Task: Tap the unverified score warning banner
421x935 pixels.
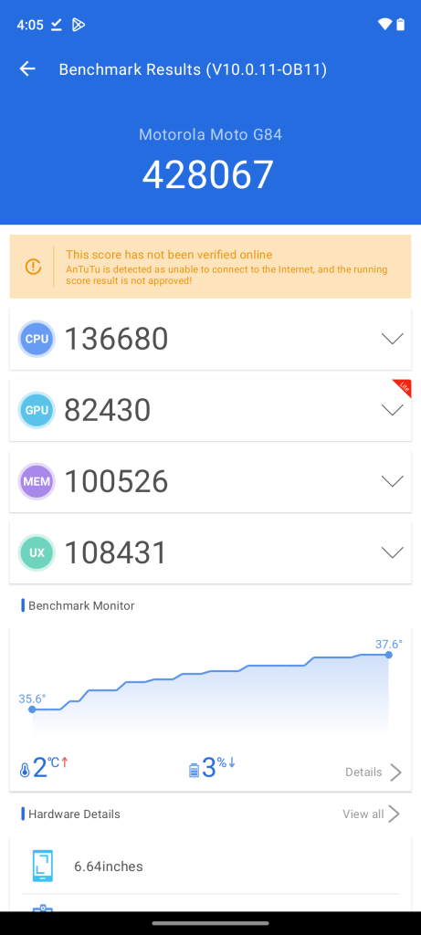Action: (x=210, y=267)
